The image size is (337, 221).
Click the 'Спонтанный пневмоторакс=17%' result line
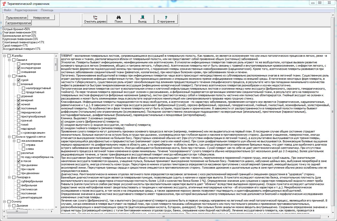(x=23, y=43)
